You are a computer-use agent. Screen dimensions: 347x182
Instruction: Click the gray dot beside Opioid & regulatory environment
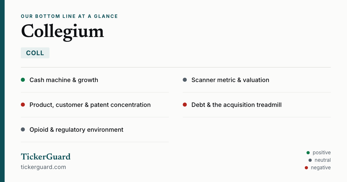pos(23,129)
